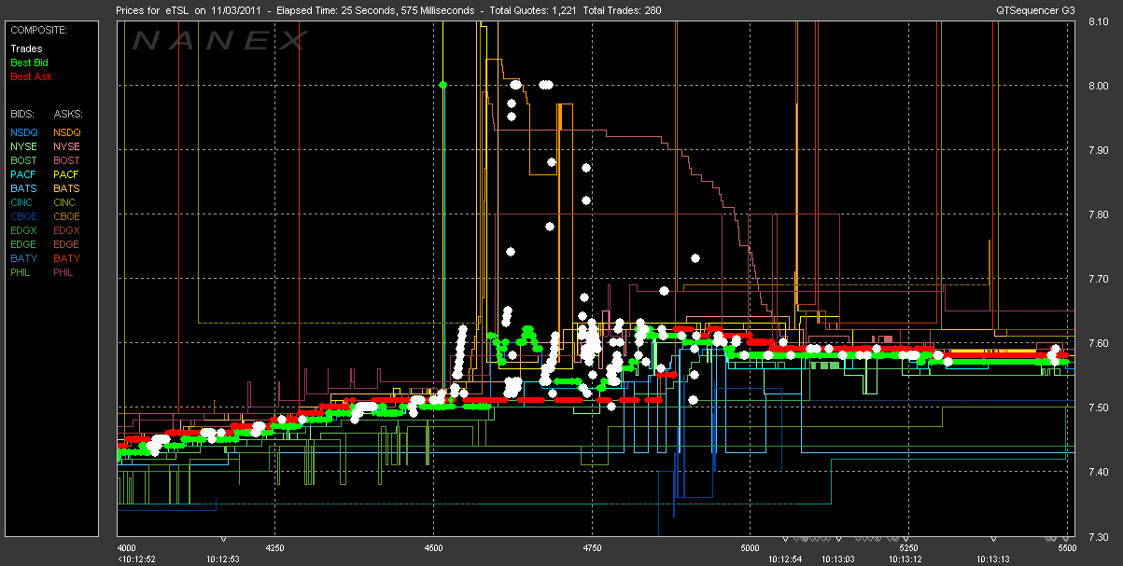Viewport: 1123px width, 566px height.
Task: Click the 10:12:53 time label
Action: (224, 559)
